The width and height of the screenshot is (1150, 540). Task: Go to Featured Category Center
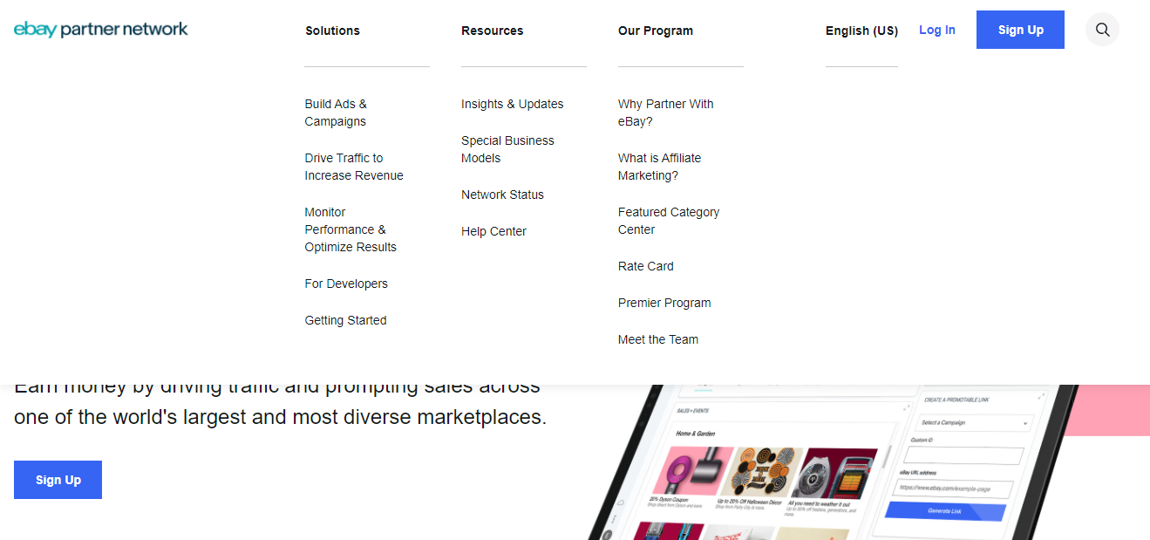pos(669,221)
